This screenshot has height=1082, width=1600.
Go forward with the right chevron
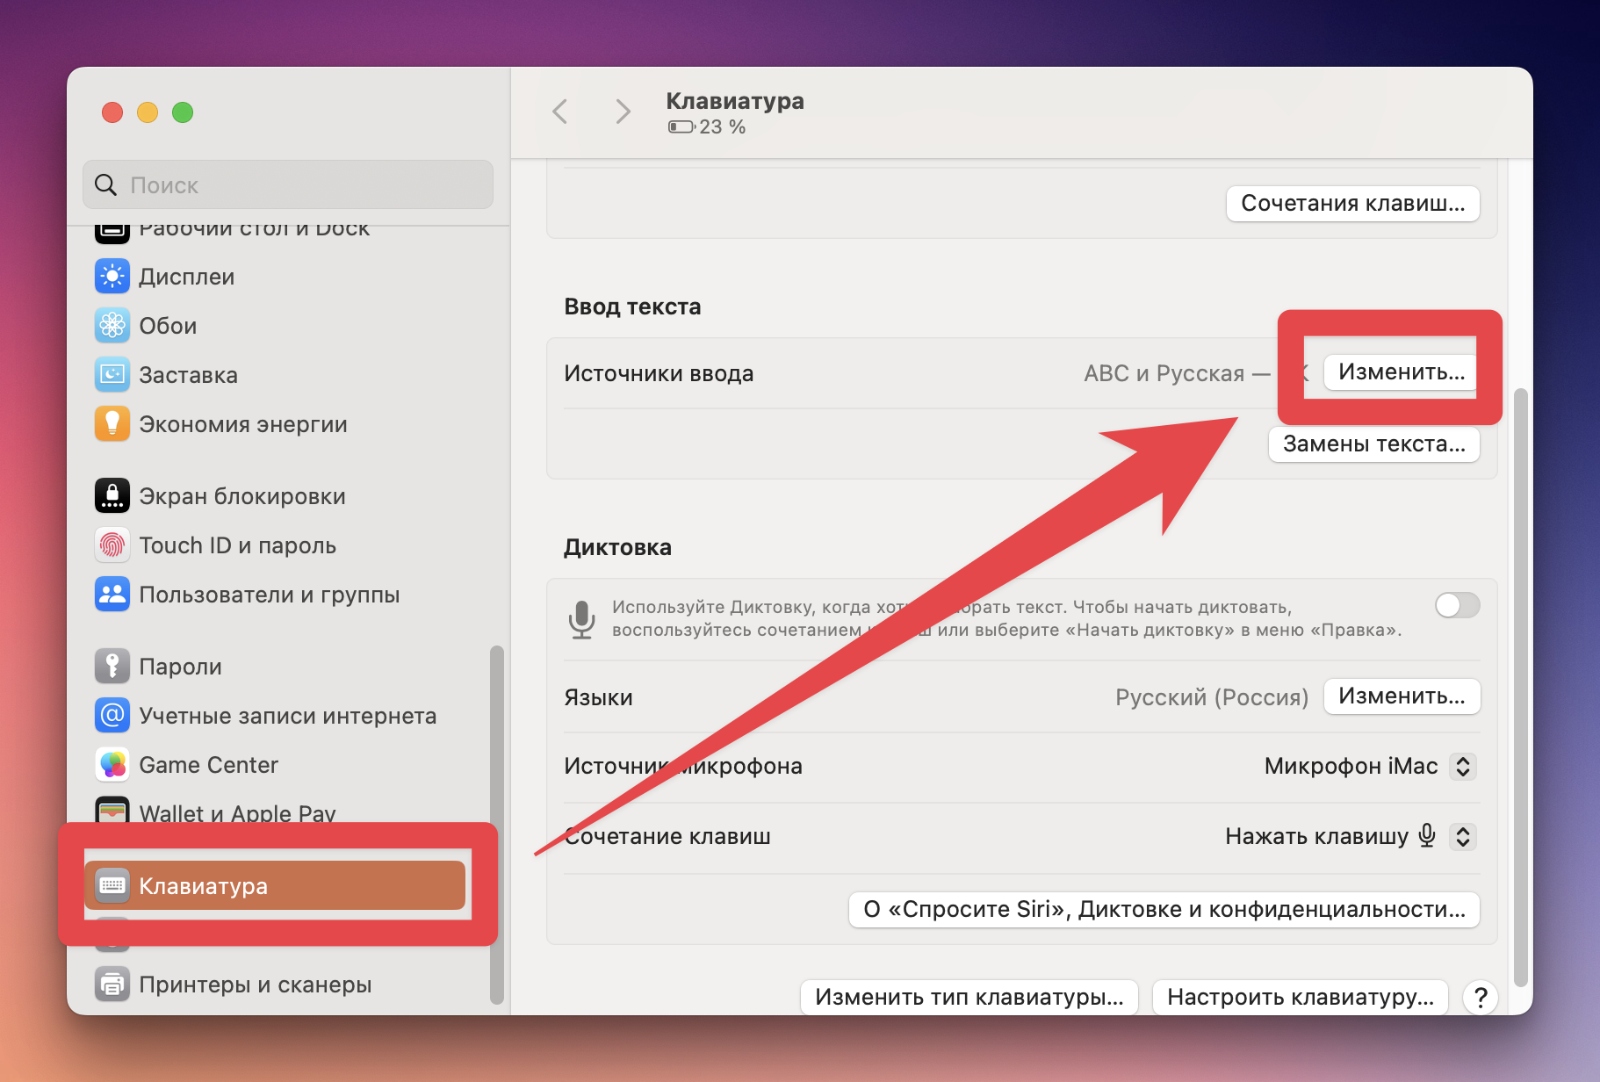pos(623,112)
